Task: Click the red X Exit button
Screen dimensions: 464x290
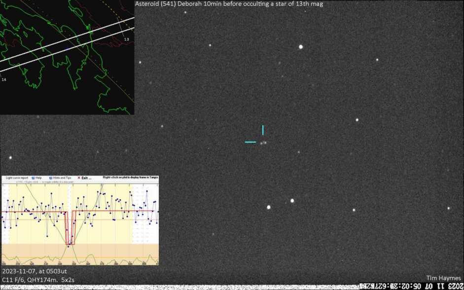Action: (84, 178)
